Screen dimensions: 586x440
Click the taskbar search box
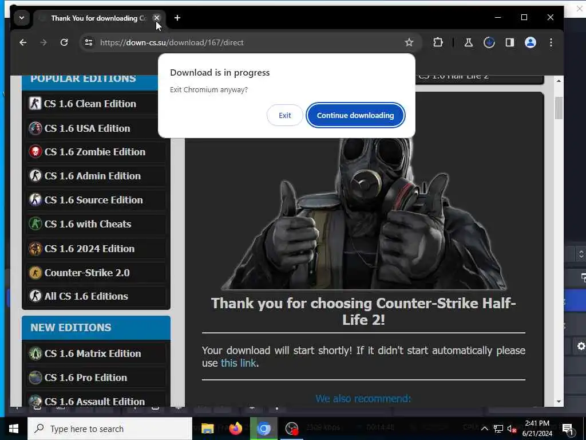pos(110,429)
